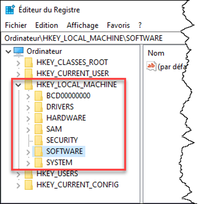This screenshot has width=199, height=204.
Task: Select the SAM key label
Action: (54, 129)
